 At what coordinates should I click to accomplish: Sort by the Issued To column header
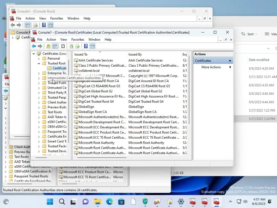pos(100,54)
